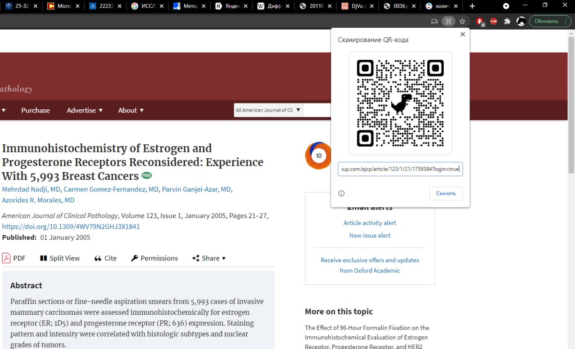Switch to the '22233' tab
575x349 pixels.
(x=105, y=6)
